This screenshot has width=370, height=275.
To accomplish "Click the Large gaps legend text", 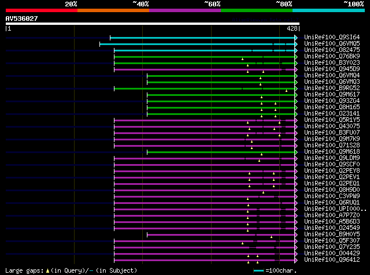I will tap(71, 270).
